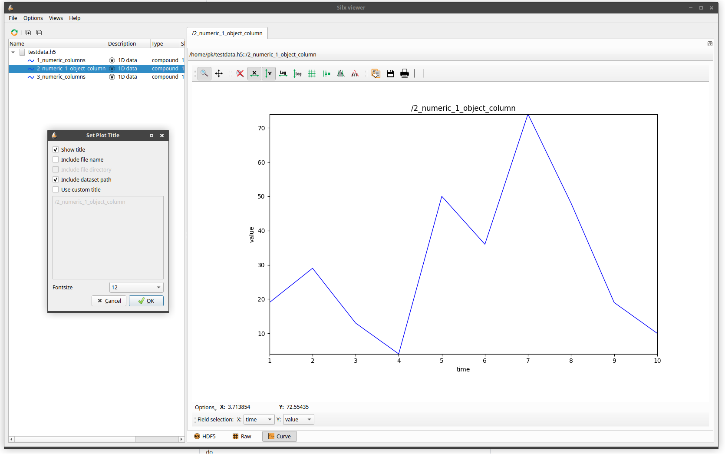The image size is (725, 454).
Task: Select the pan mode tool
Action: click(x=219, y=73)
